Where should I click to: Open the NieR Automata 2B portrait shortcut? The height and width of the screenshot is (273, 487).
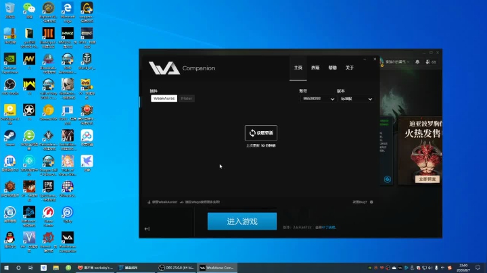68,89
